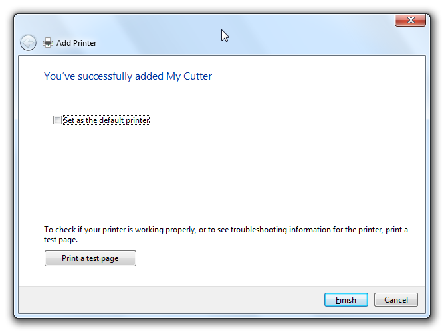This screenshot has height=332, width=444.
Task: Click the printer icon beside Add Printer
Action: click(48, 43)
